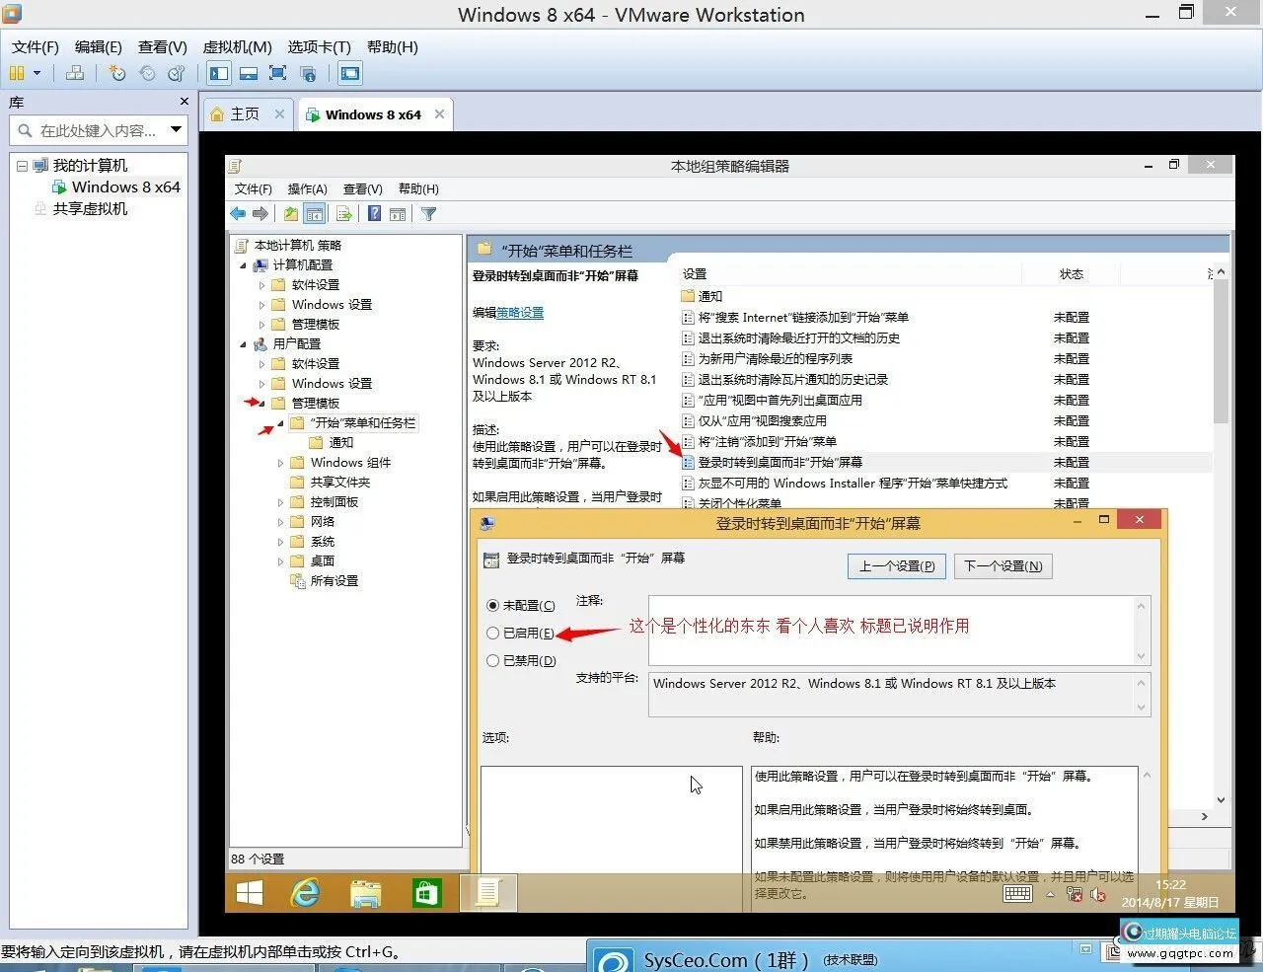Suspend the virtual machine with pause icon

[18, 73]
